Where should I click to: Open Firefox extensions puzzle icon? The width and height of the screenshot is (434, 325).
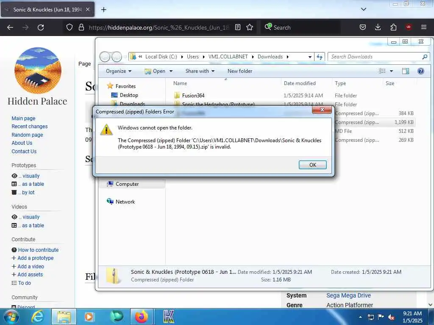(x=393, y=27)
